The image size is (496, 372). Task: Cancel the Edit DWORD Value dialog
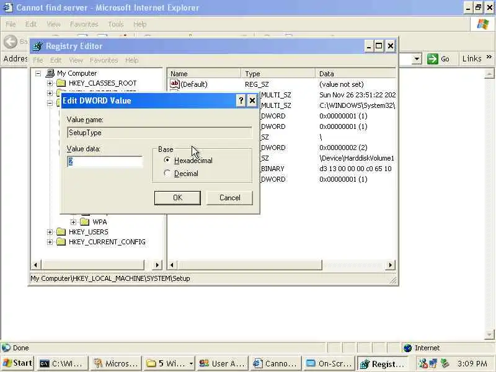click(x=229, y=198)
